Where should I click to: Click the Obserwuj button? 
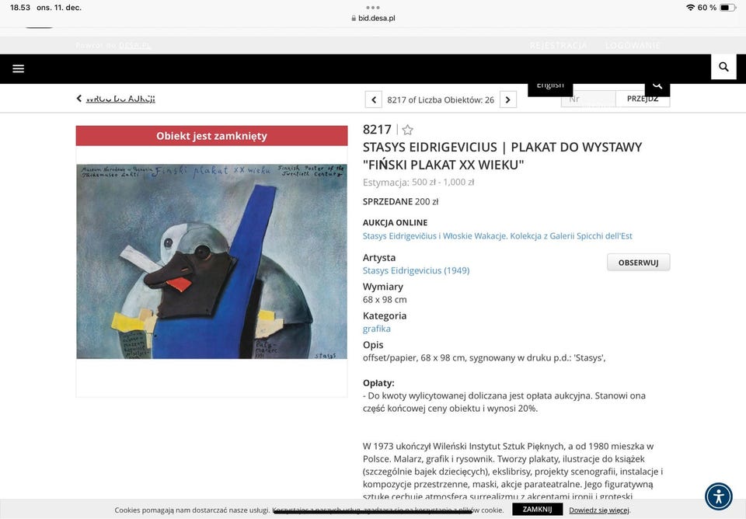click(638, 263)
